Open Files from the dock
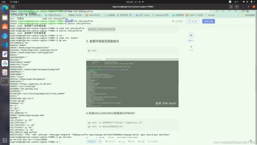Screen dimensions: 257x145 click(x=5, y=17)
